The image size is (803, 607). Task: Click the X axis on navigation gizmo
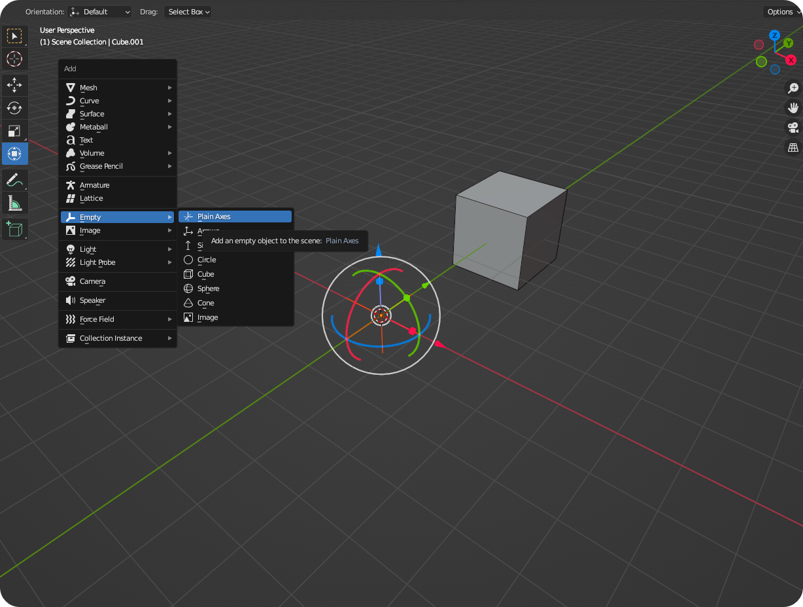coord(791,60)
